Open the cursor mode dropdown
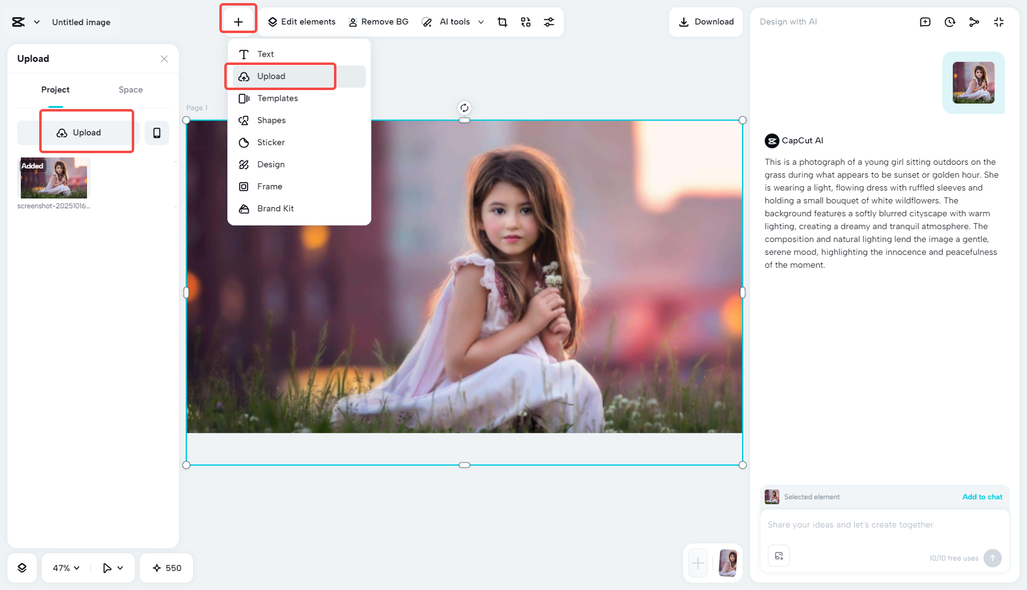1027x590 pixels. tap(112, 567)
